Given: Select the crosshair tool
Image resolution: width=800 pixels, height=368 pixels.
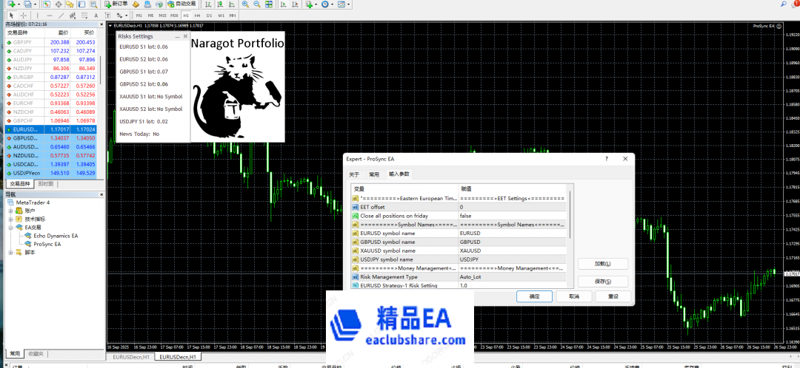Looking at the screenshot, I should [x=24, y=16].
